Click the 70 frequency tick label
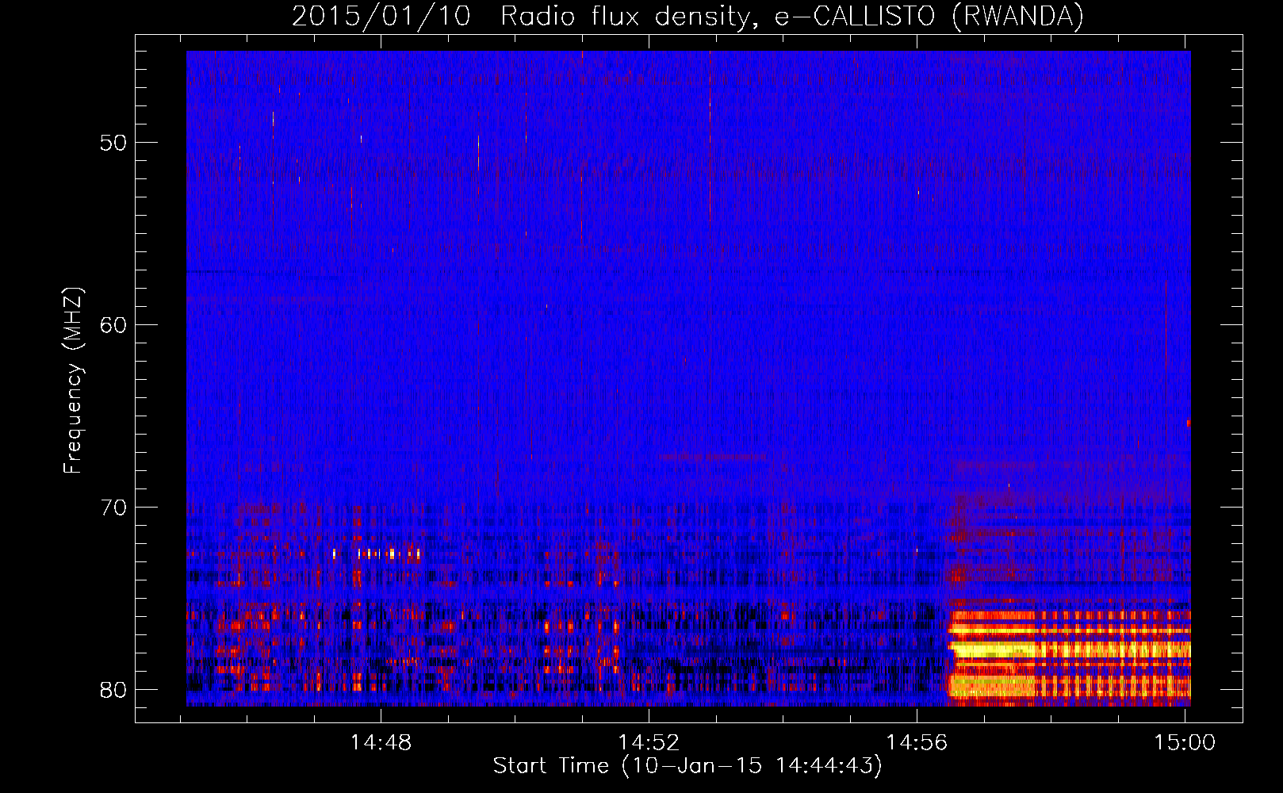 (113, 508)
